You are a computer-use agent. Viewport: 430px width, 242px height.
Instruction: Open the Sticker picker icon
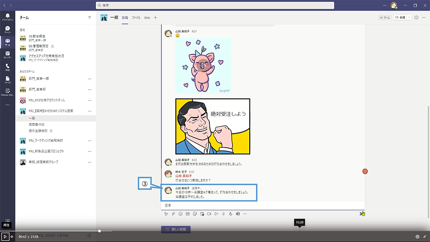click(195, 214)
